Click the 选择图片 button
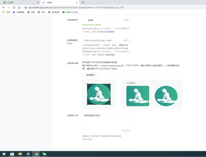The width and height of the screenshot is (206, 157). 91,75
